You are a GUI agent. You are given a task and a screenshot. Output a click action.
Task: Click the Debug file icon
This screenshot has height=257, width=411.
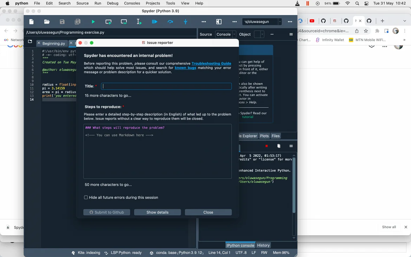pos(155,22)
